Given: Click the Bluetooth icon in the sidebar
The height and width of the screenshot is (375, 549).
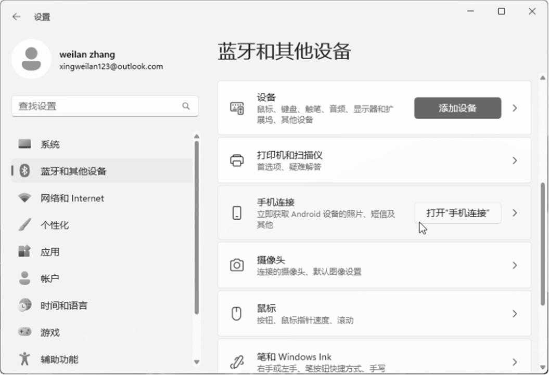Looking at the screenshot, I should point(24,171).
